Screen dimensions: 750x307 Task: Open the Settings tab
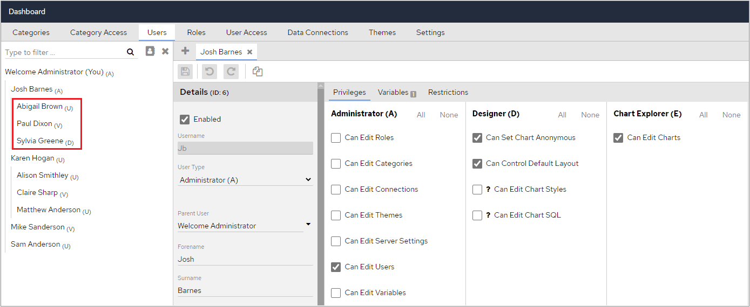click(x=430, y=32)
